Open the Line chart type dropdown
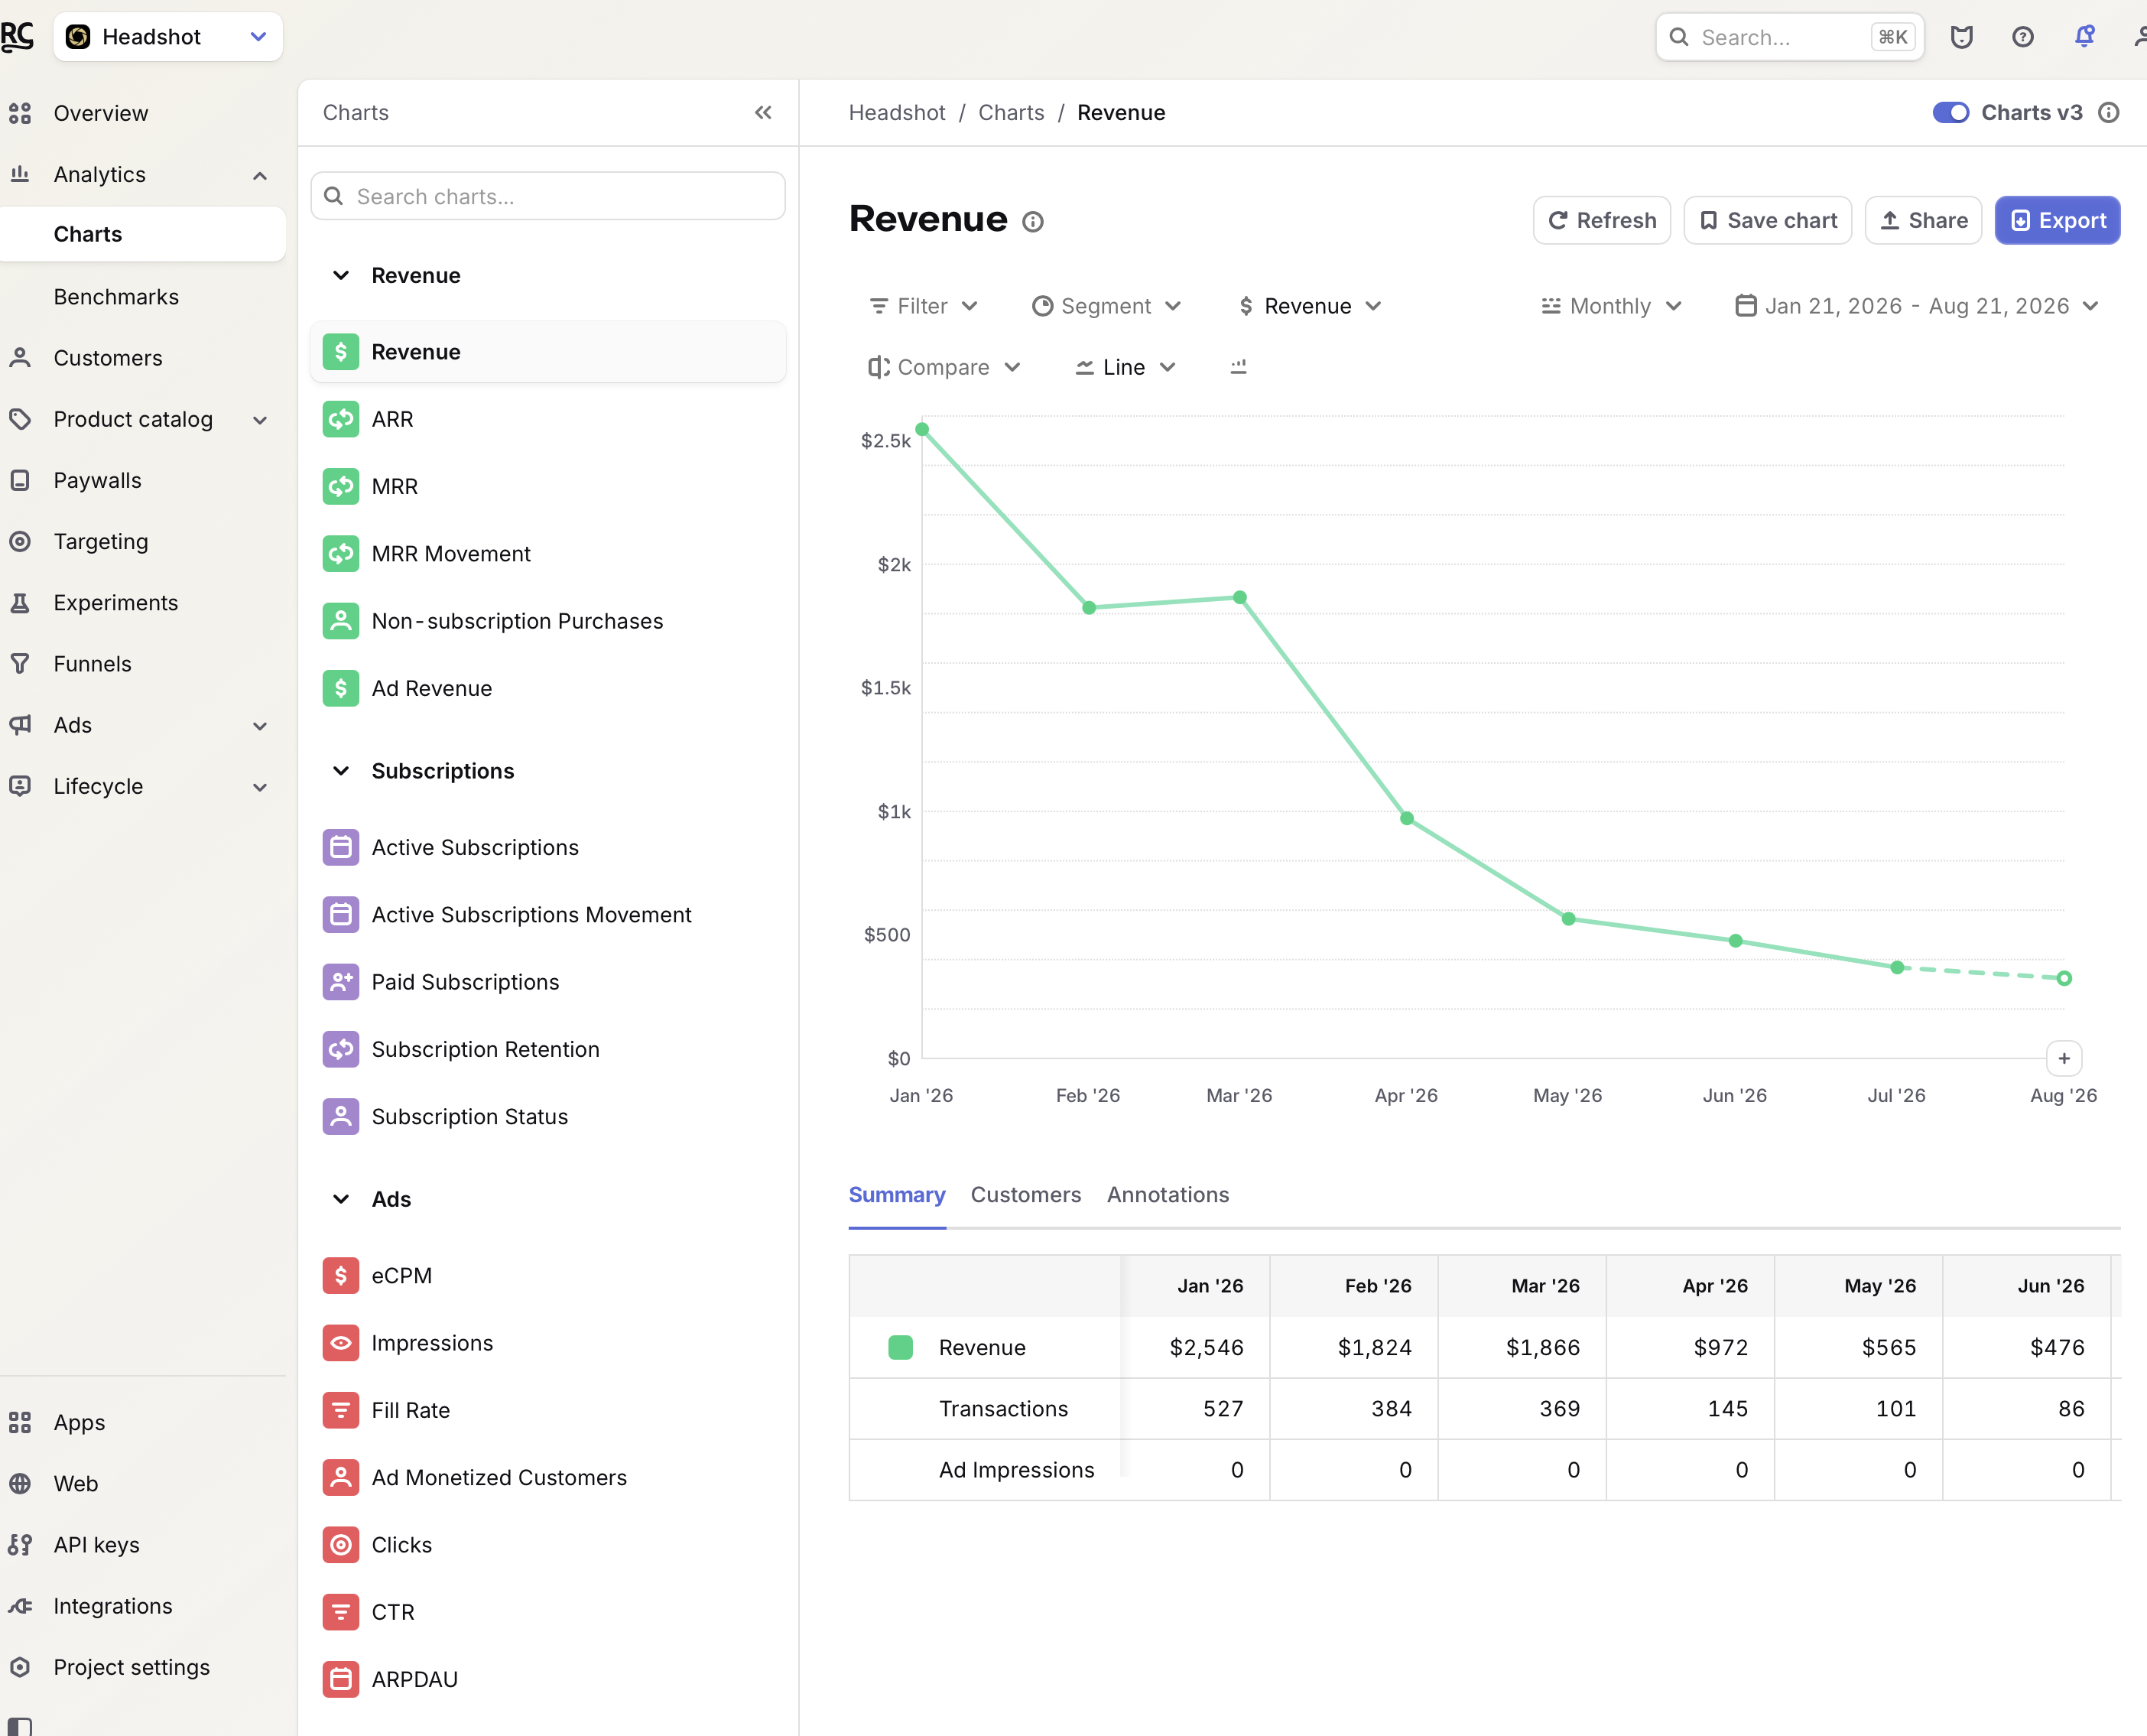 tap(1125, 367)
